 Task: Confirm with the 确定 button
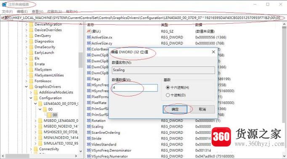pyautogui.click(x=175, y=109)
